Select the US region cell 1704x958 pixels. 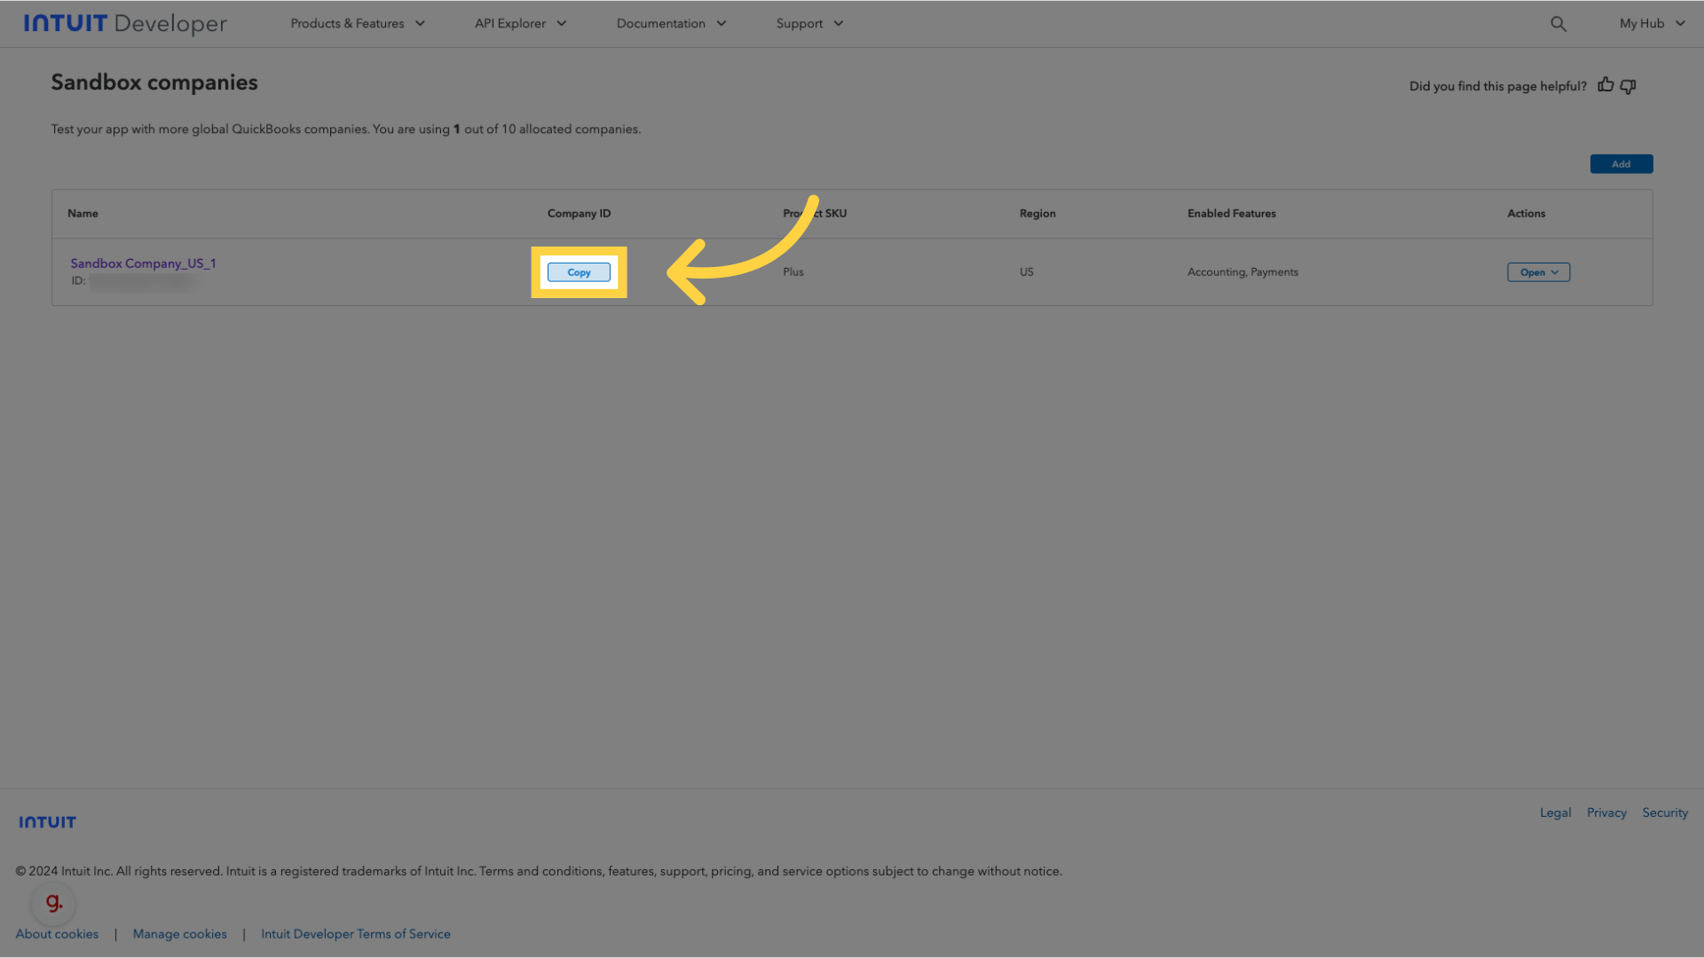pos(1026,272)
